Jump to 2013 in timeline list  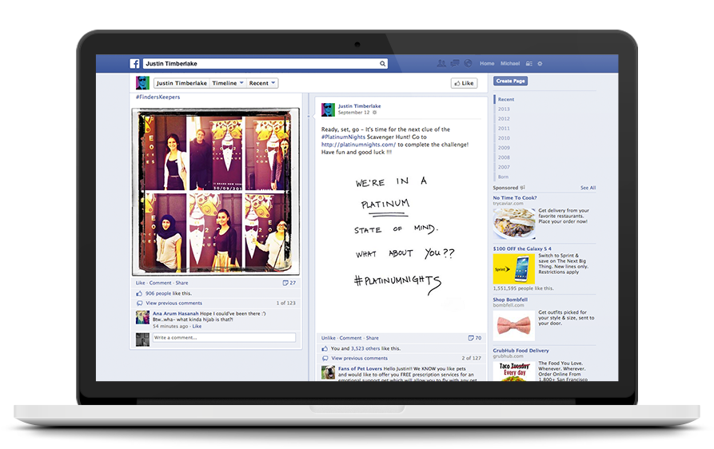504,109
